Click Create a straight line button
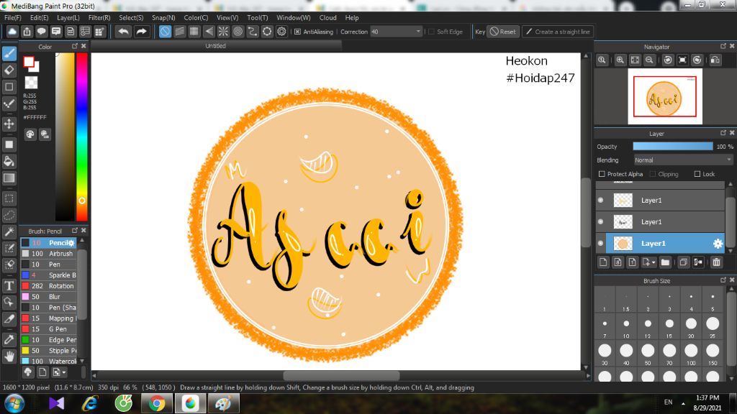This screenshot has height=414, width=737. pyautogui.click(x=558, y=32)
